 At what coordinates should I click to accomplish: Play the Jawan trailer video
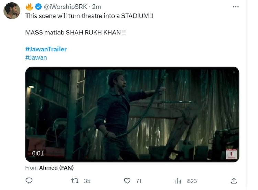coord(132,114)
